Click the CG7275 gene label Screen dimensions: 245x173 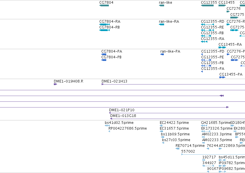(x=237, y=14)
